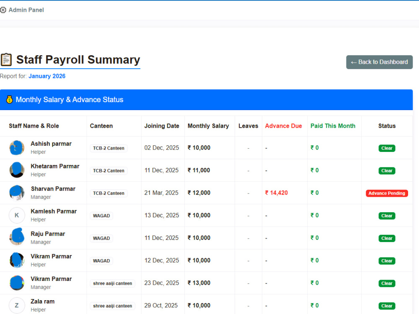Click the Canteen column header

pyautogui.click(x=101, y=126)
